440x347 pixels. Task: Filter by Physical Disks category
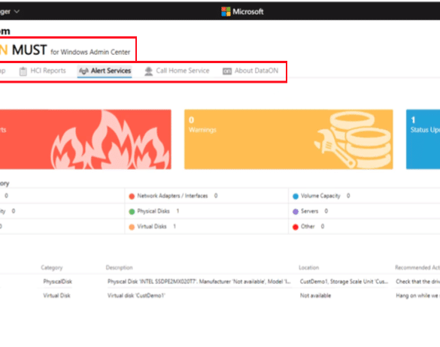tap(153, 211)
